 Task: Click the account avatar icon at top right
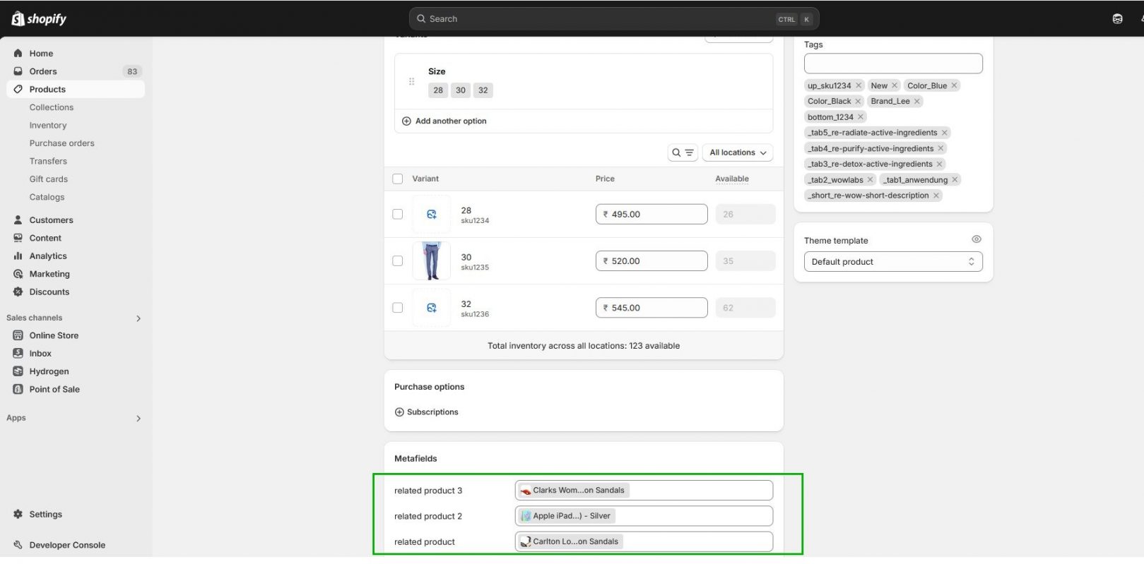1117,19
